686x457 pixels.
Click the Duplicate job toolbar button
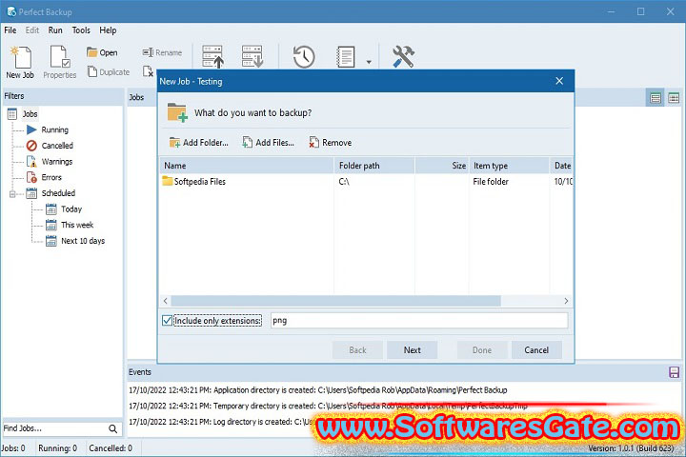click(x=109, y=71)
